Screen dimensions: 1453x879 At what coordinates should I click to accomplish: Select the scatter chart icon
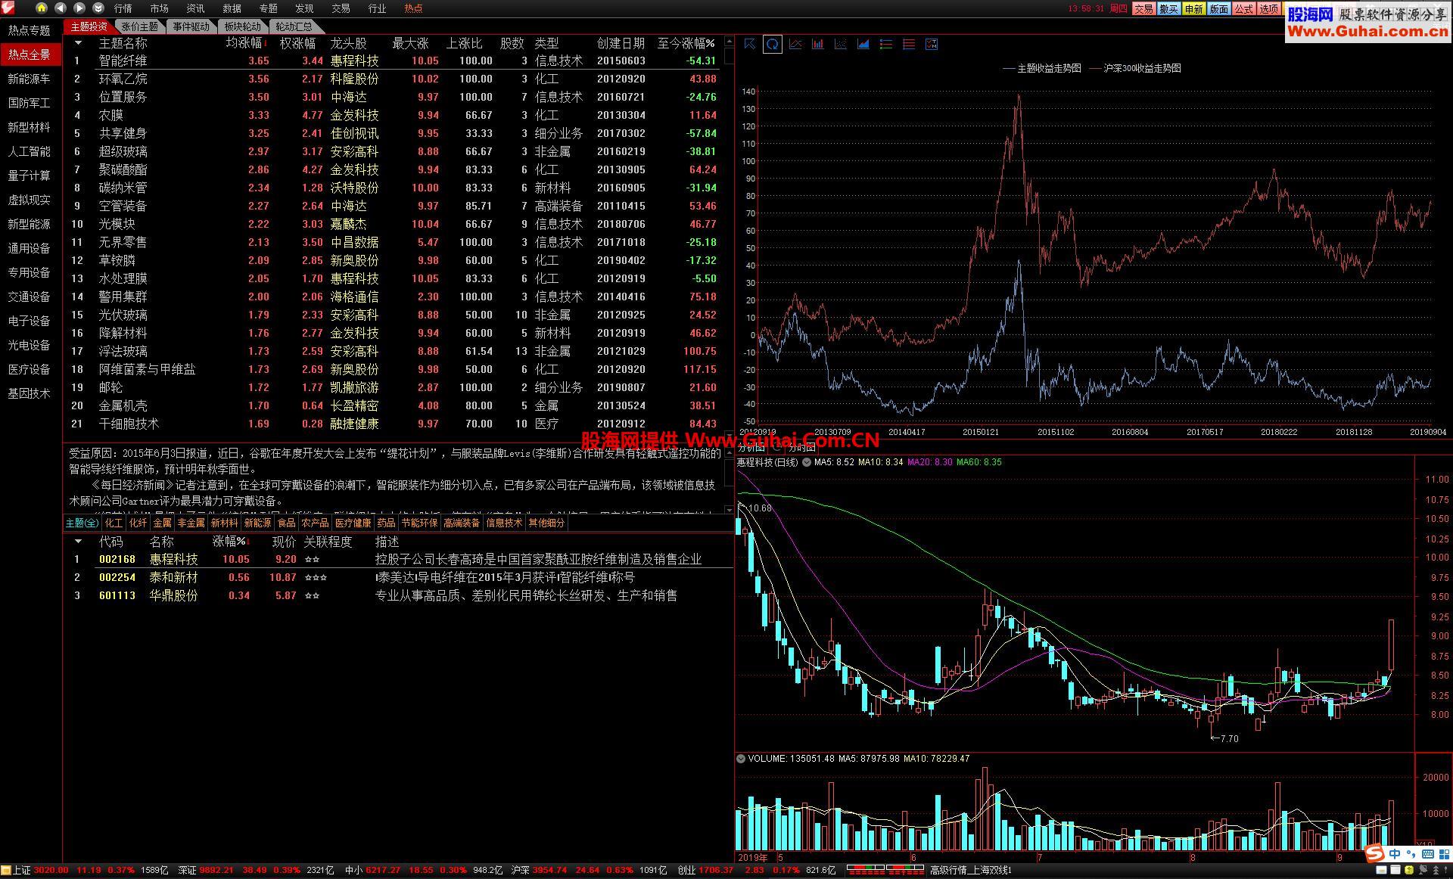pos(841,44)
